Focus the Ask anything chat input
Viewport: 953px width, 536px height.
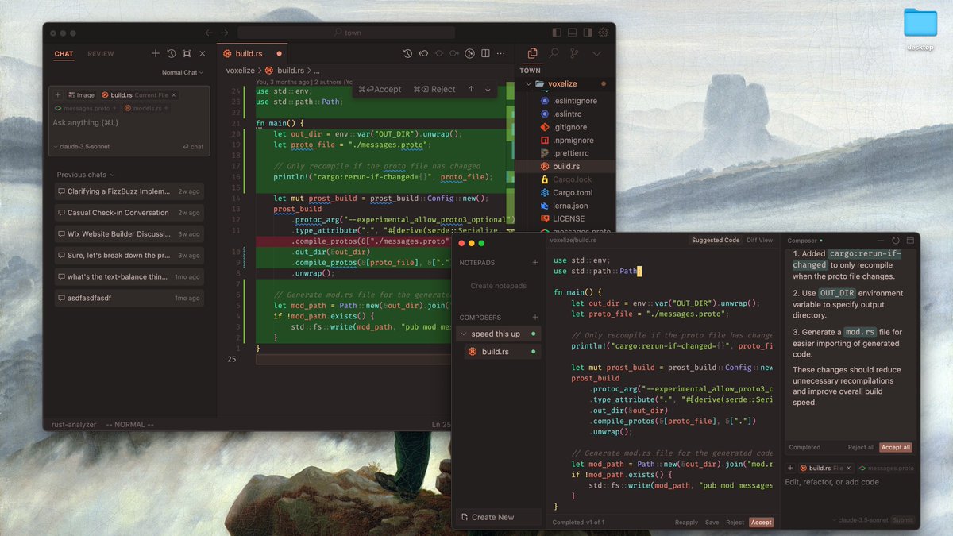[129, 122]
